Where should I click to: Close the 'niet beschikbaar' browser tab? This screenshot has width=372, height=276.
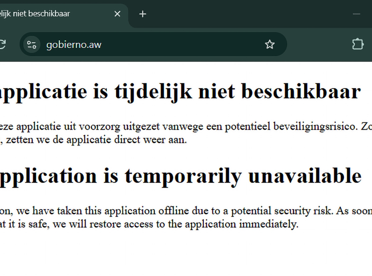coord(117,14)
